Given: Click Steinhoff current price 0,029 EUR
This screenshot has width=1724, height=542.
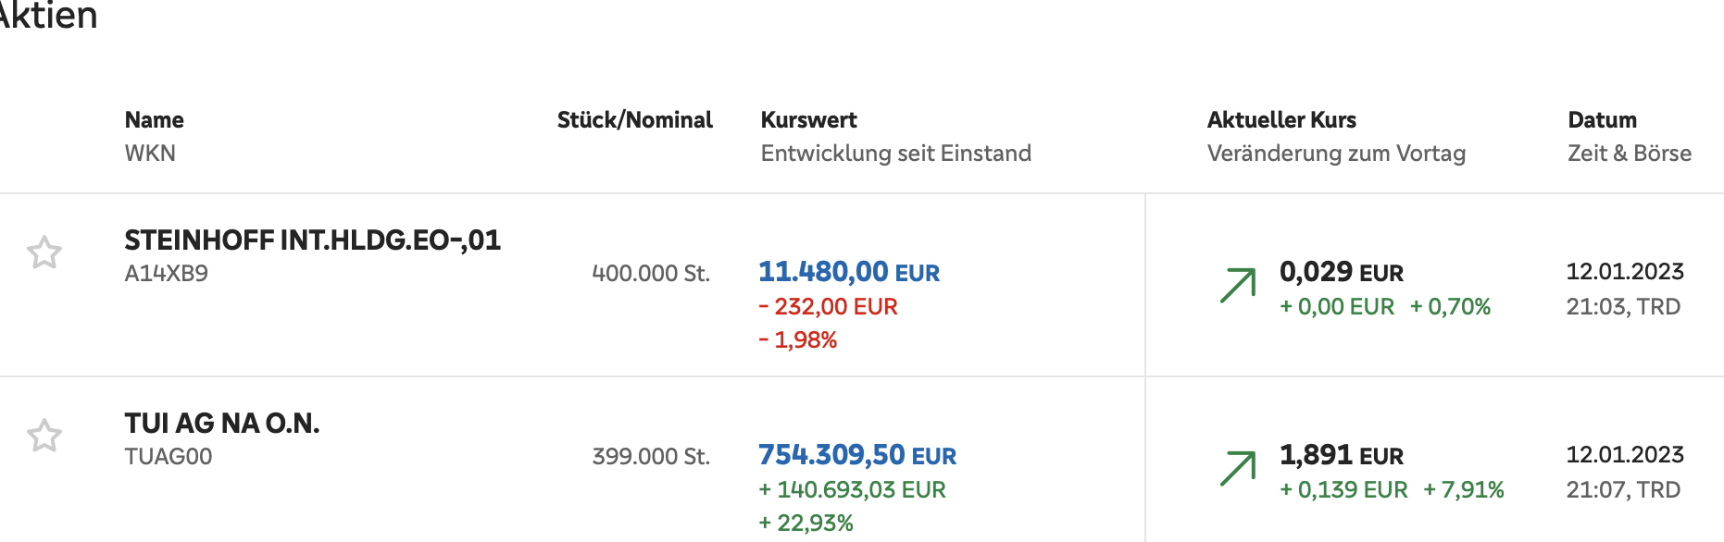Looking at the screenshot, I should (x=1341, y=272).
